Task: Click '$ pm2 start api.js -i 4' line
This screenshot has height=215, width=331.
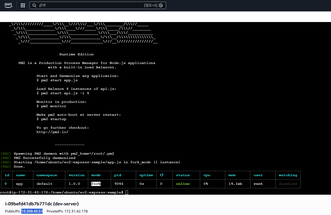Action: tap(63, 93)
